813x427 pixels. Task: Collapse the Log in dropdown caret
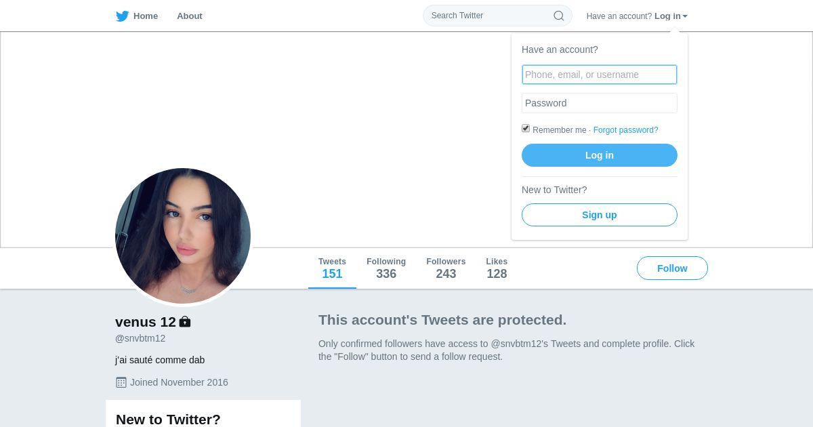(x=685, y=16)
